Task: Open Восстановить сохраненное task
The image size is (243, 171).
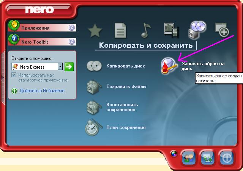Action: (122, 107)
